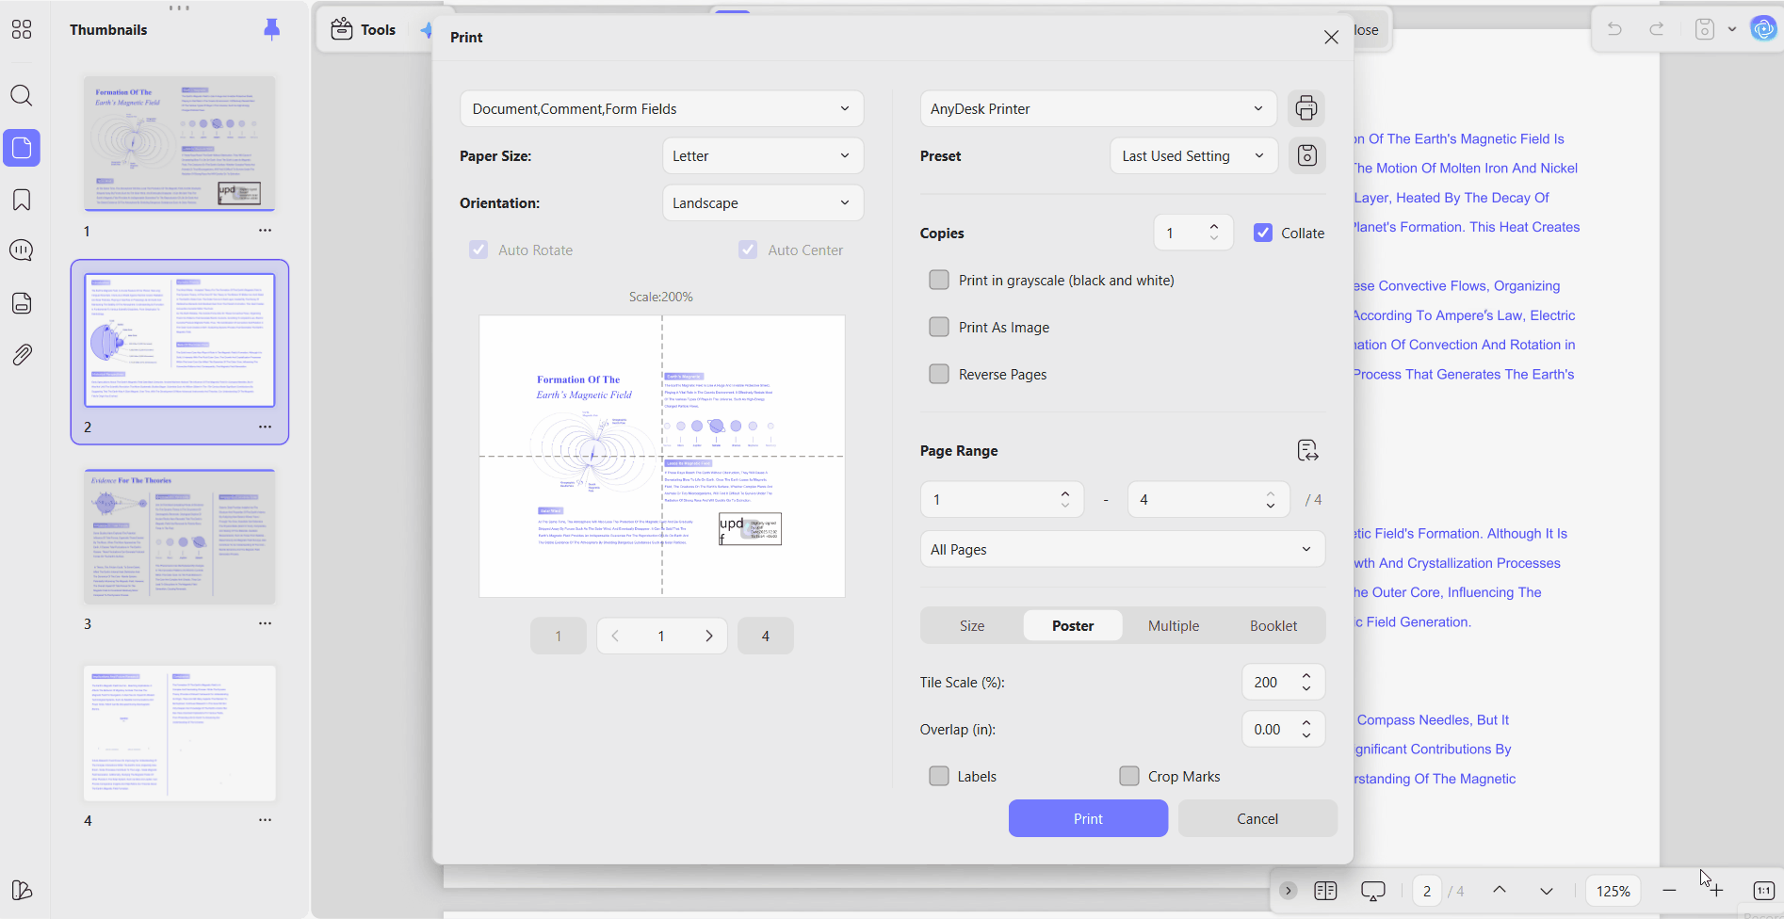Open the Tools menu
The image size is (1784, 919).
(364, 29)
